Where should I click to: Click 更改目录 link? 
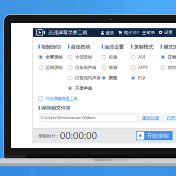point(151,118)
